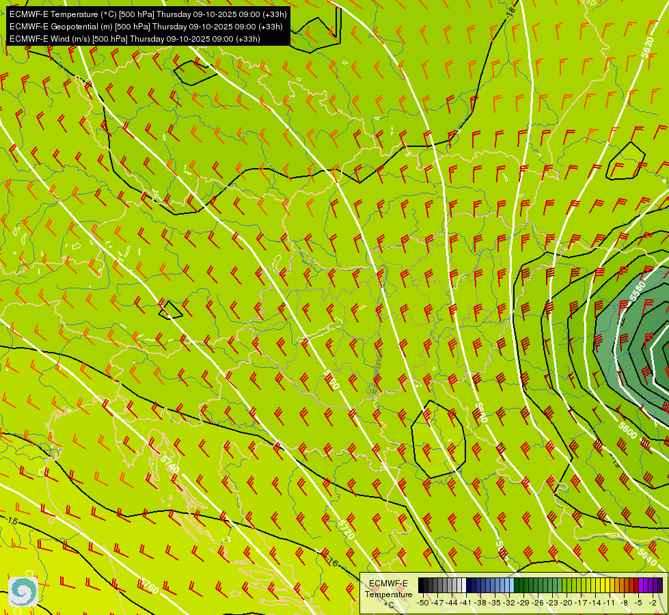Screen dimensions: 669x615
Task: Click the -17 legend tick value
Action: coord(581,603)
